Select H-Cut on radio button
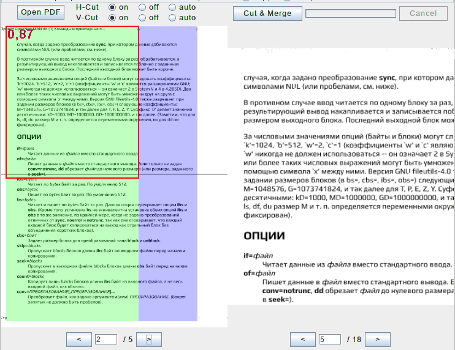This screenshot has width=455, height=350. tap(112, 7)
